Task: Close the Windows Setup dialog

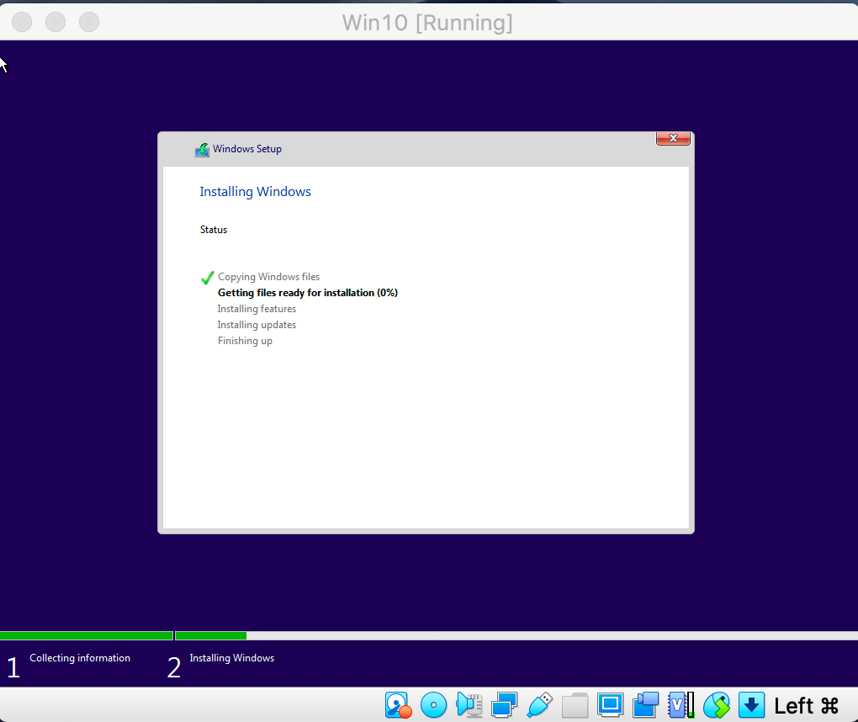Action: point(673,138)
